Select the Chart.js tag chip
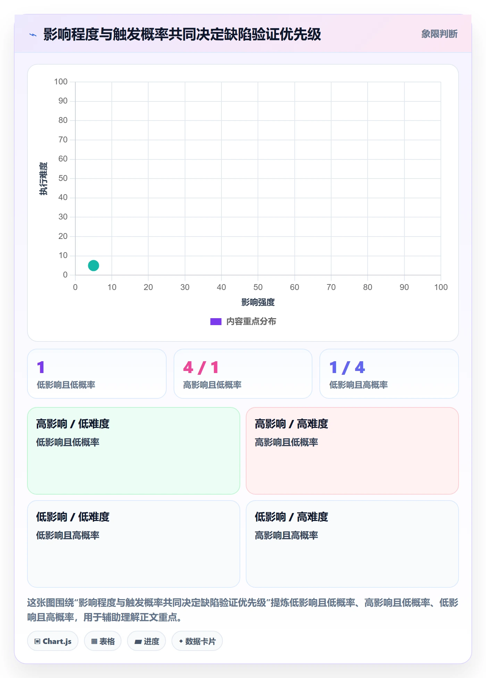The height and width of the screenshot is (678, 486). (53, 641)
